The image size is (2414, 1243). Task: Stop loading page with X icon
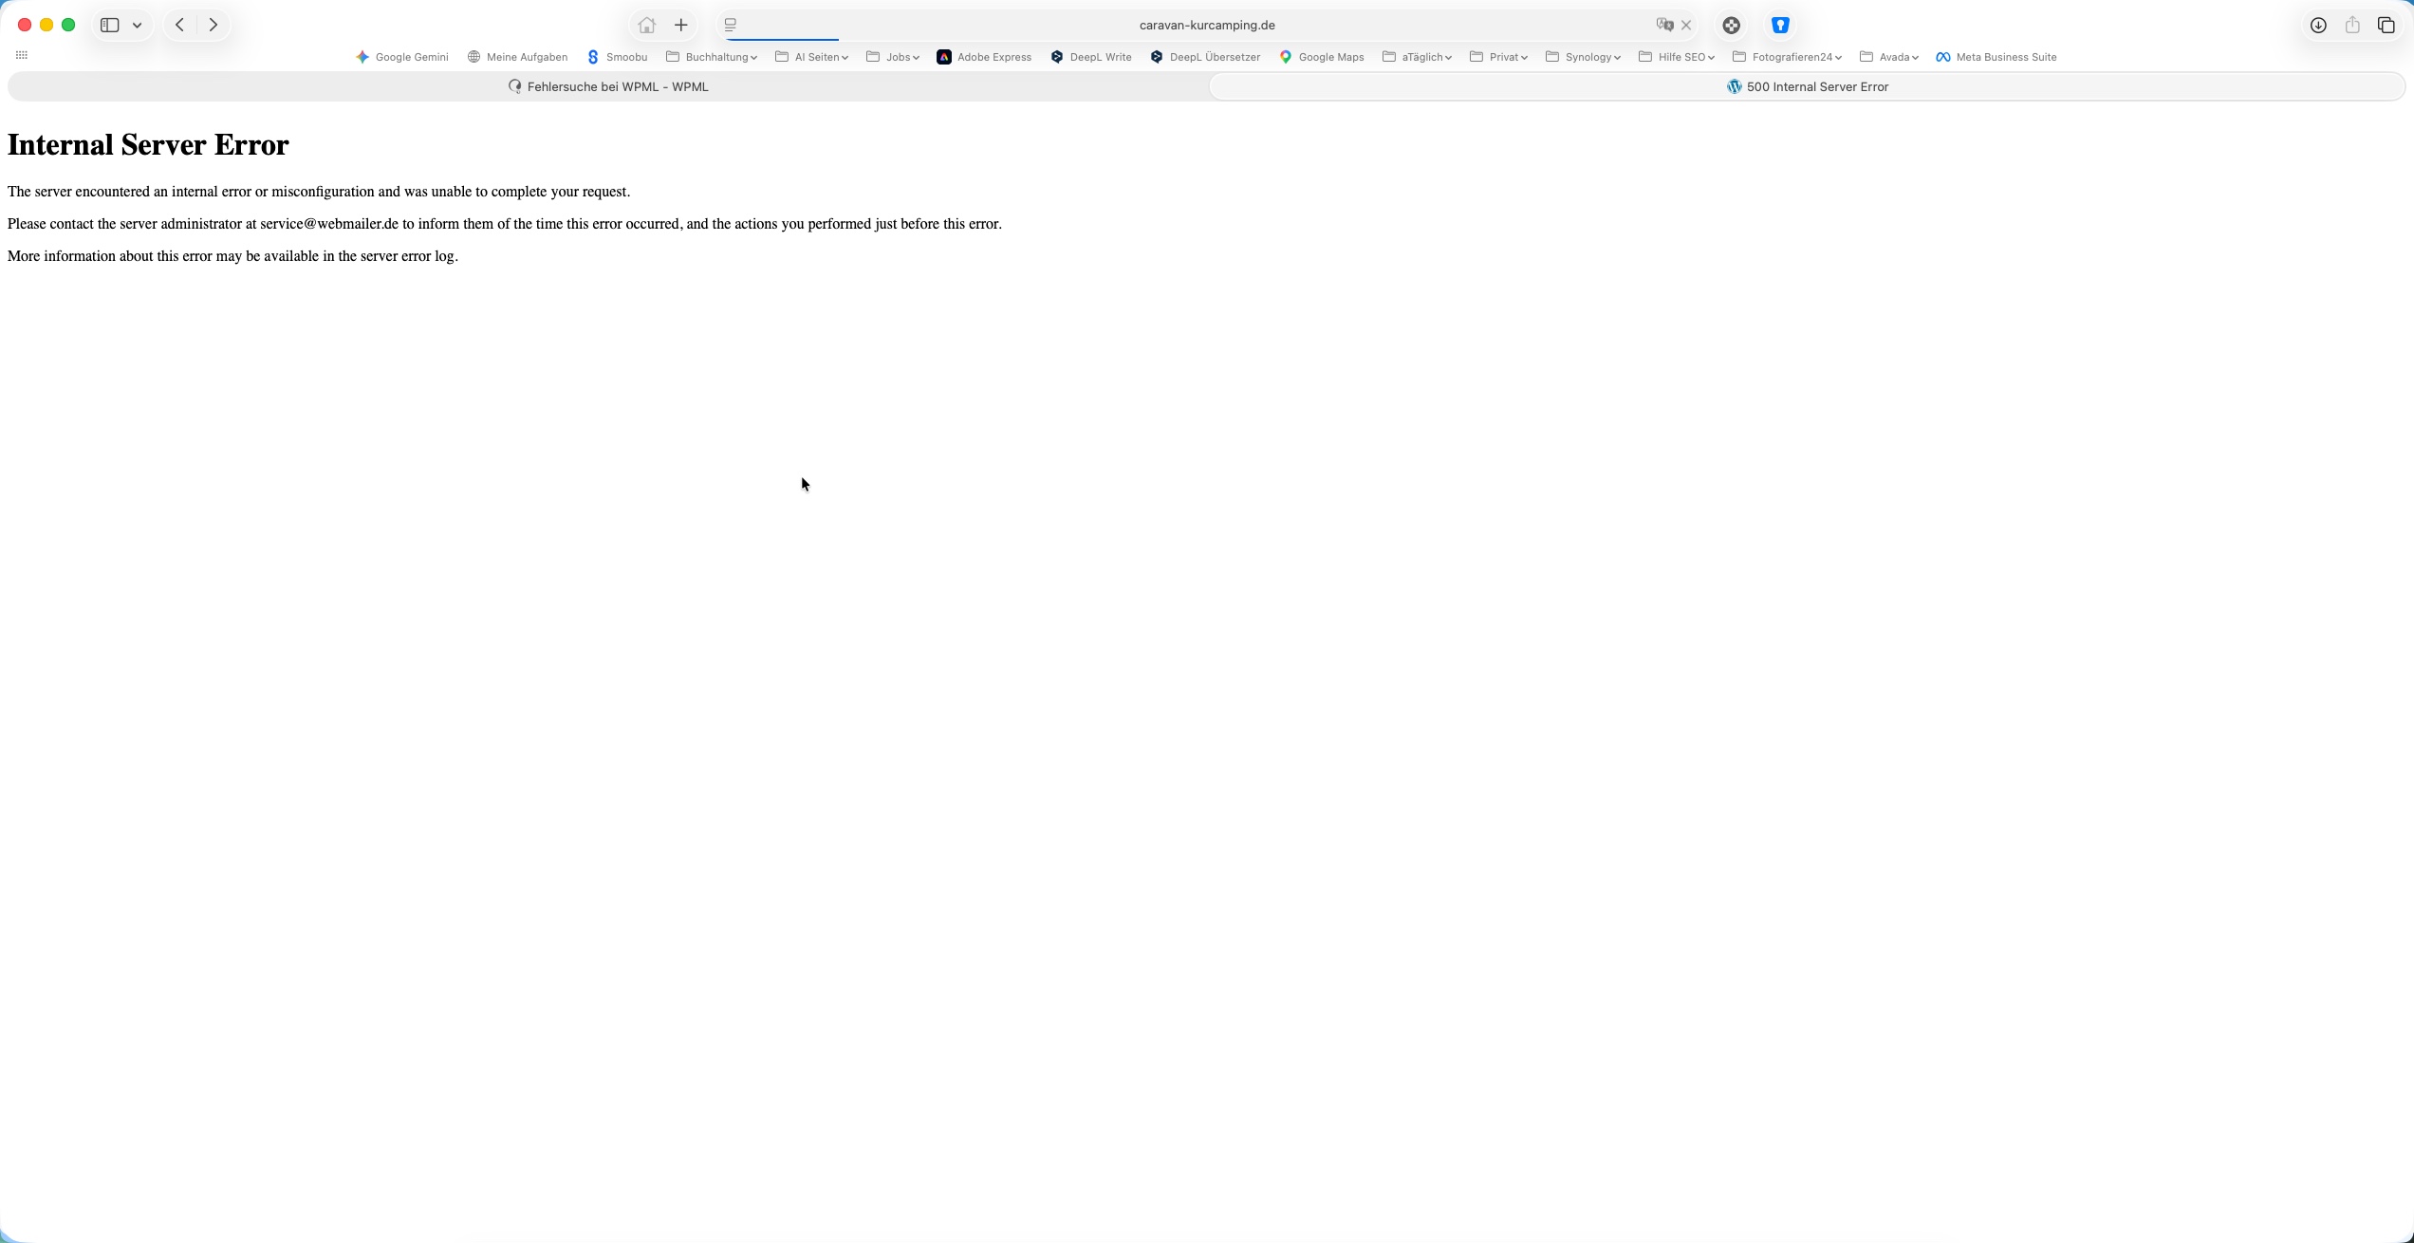tap(1686, 26)
